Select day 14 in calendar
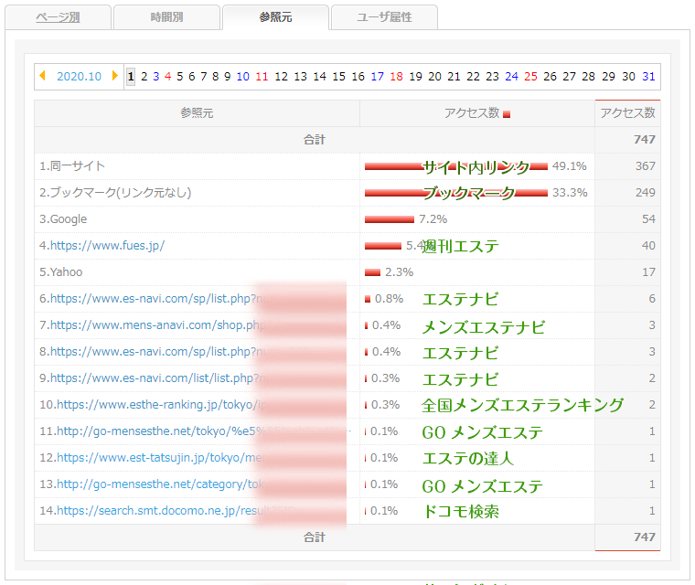Viewport: 695px width, 585px height. tap(319, 76)
